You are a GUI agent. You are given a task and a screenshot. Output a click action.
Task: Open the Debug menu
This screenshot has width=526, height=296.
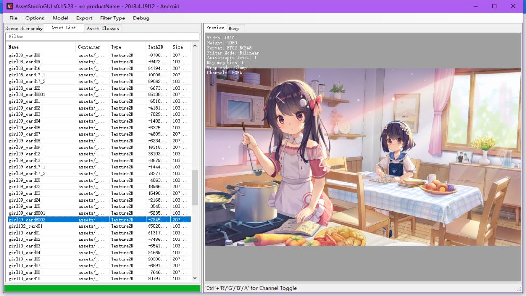[x=141, y=18]
